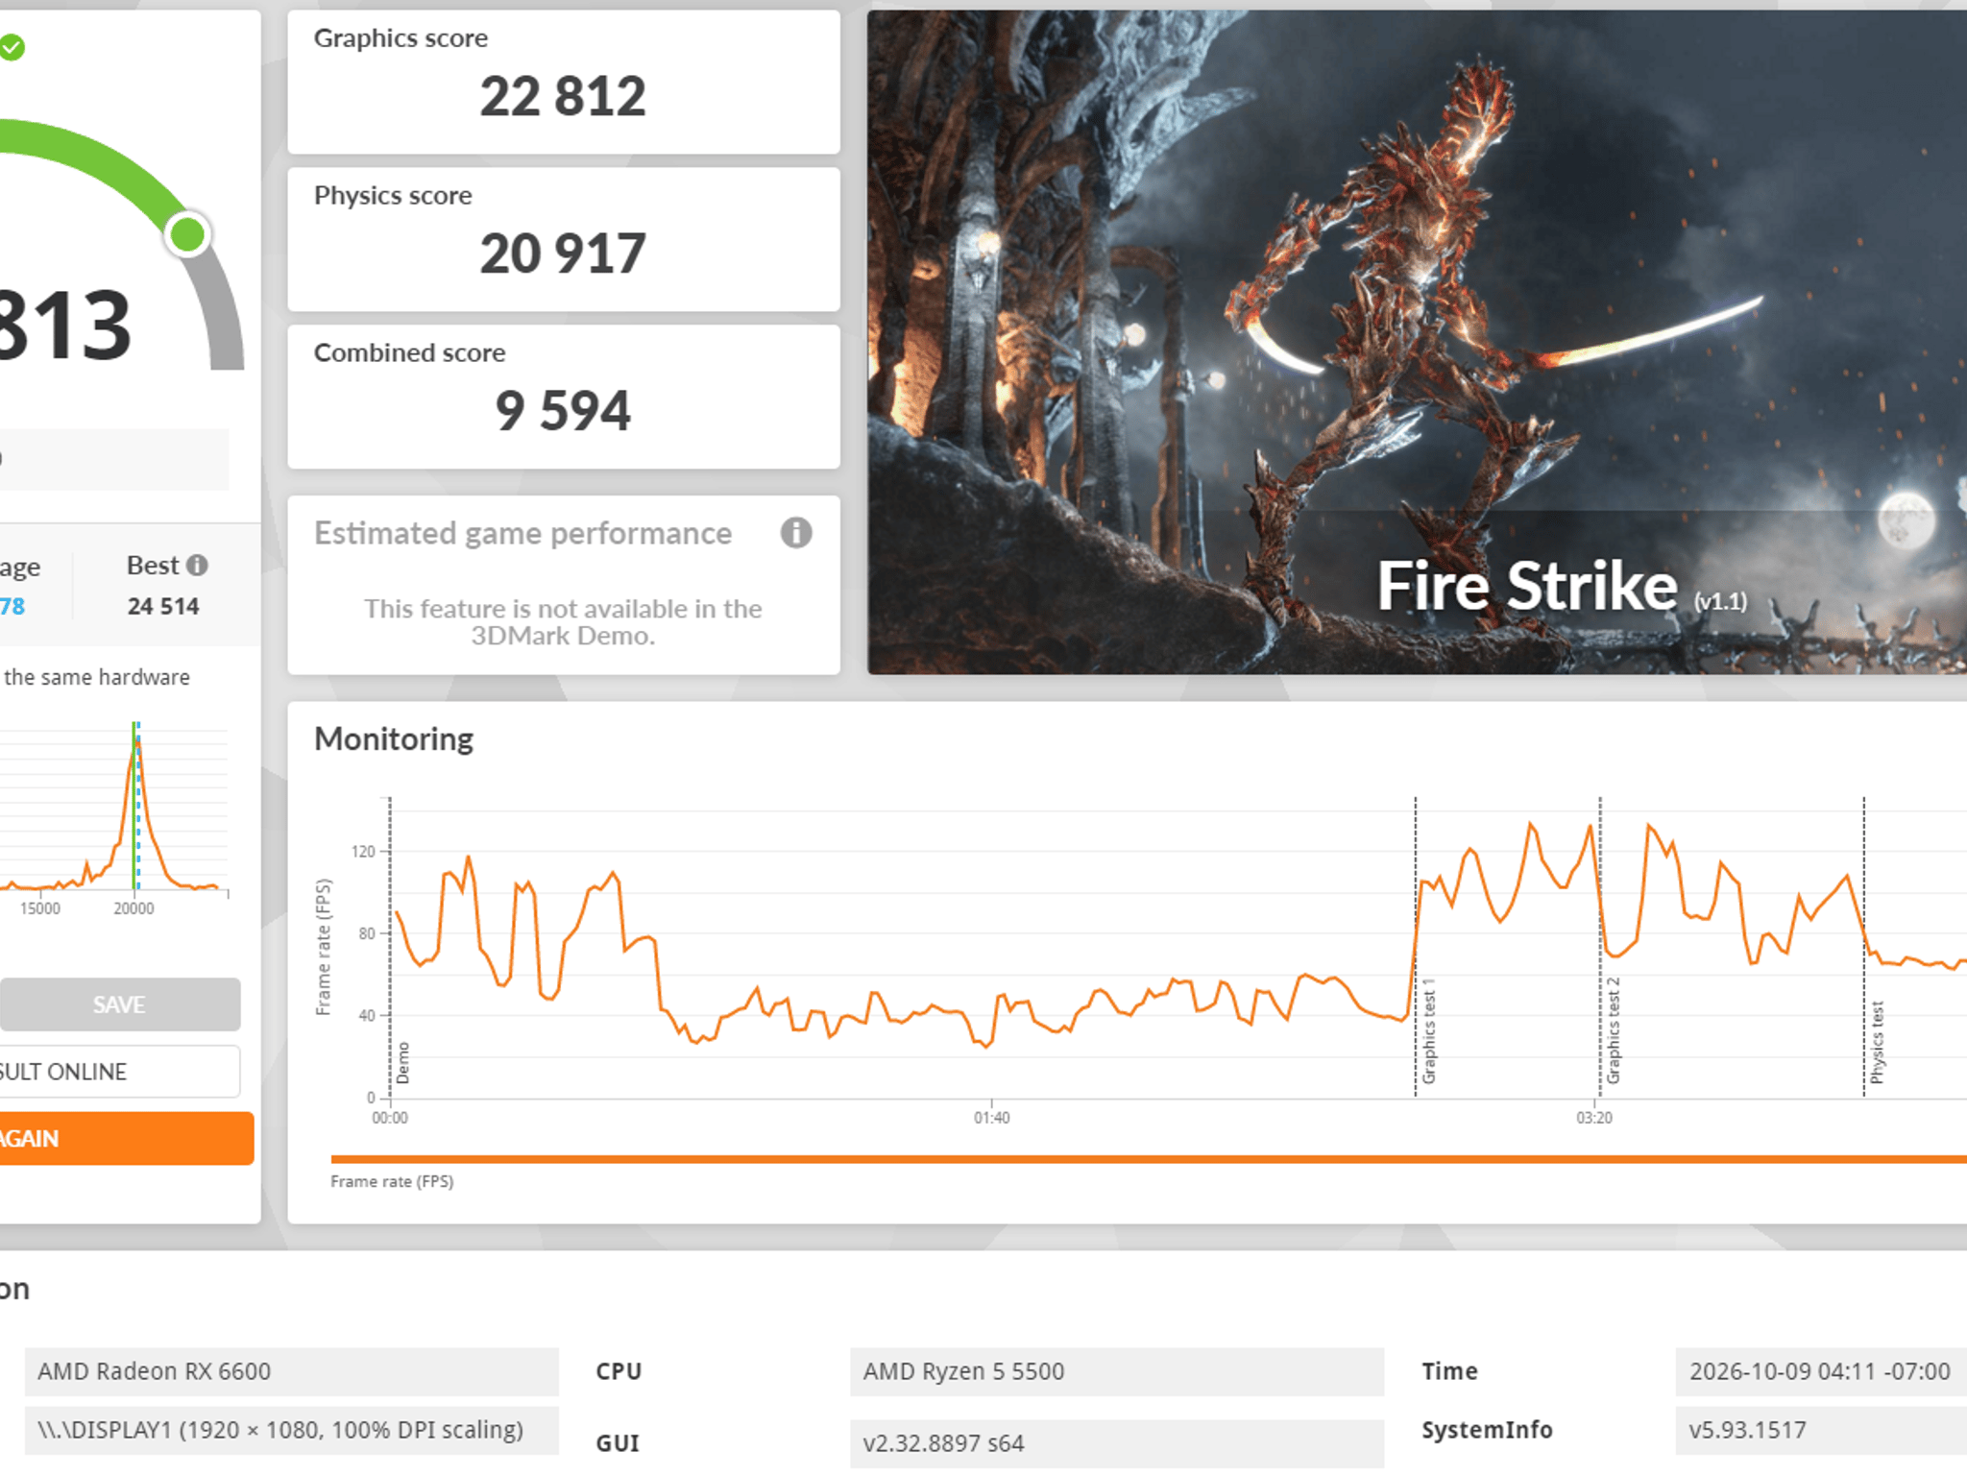The height and width of the screenshot is (1475, 1967).
Task: Click the 20000 histogram axis label
Action: point(134,908)
